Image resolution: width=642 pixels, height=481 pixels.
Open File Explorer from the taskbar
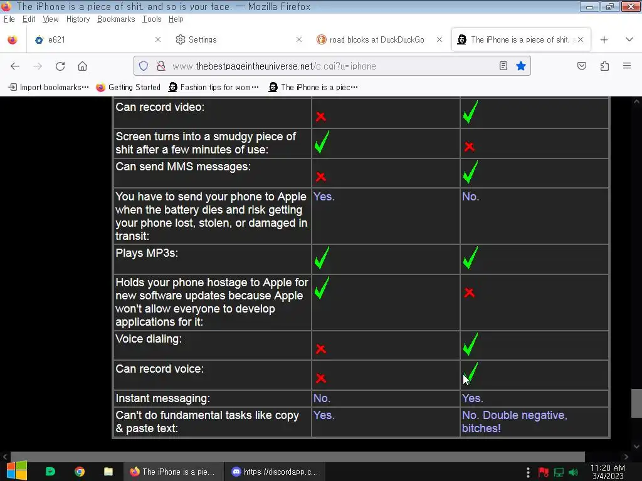click(108, 472)
